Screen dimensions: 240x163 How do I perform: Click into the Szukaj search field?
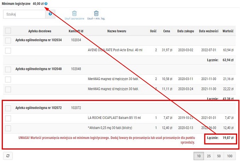25,14
